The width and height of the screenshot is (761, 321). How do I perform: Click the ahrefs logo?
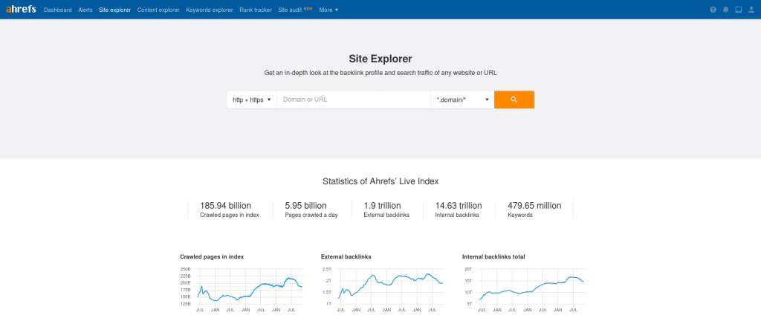21,9
